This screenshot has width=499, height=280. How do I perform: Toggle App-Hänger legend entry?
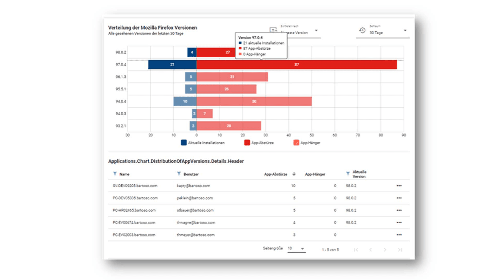(x=307, y=143)
